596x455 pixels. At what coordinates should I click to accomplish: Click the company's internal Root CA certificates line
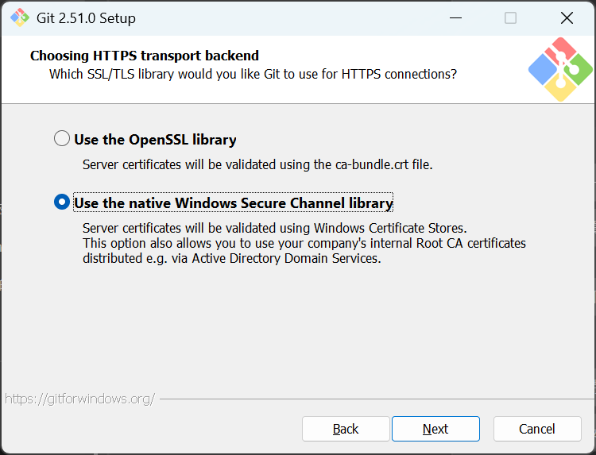[x=304, y=243]
